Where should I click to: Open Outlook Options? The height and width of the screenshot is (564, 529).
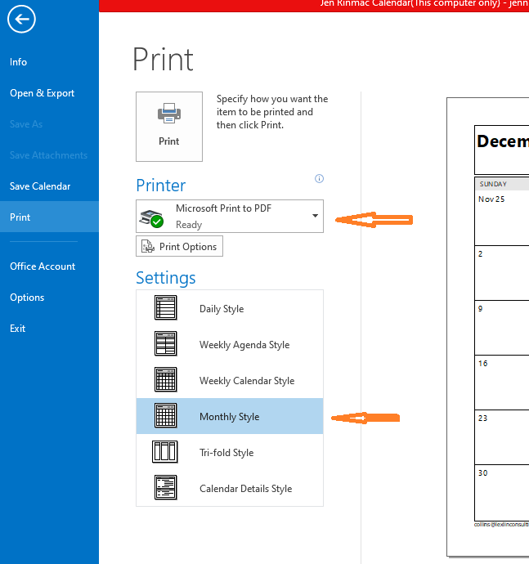(27, 298)
